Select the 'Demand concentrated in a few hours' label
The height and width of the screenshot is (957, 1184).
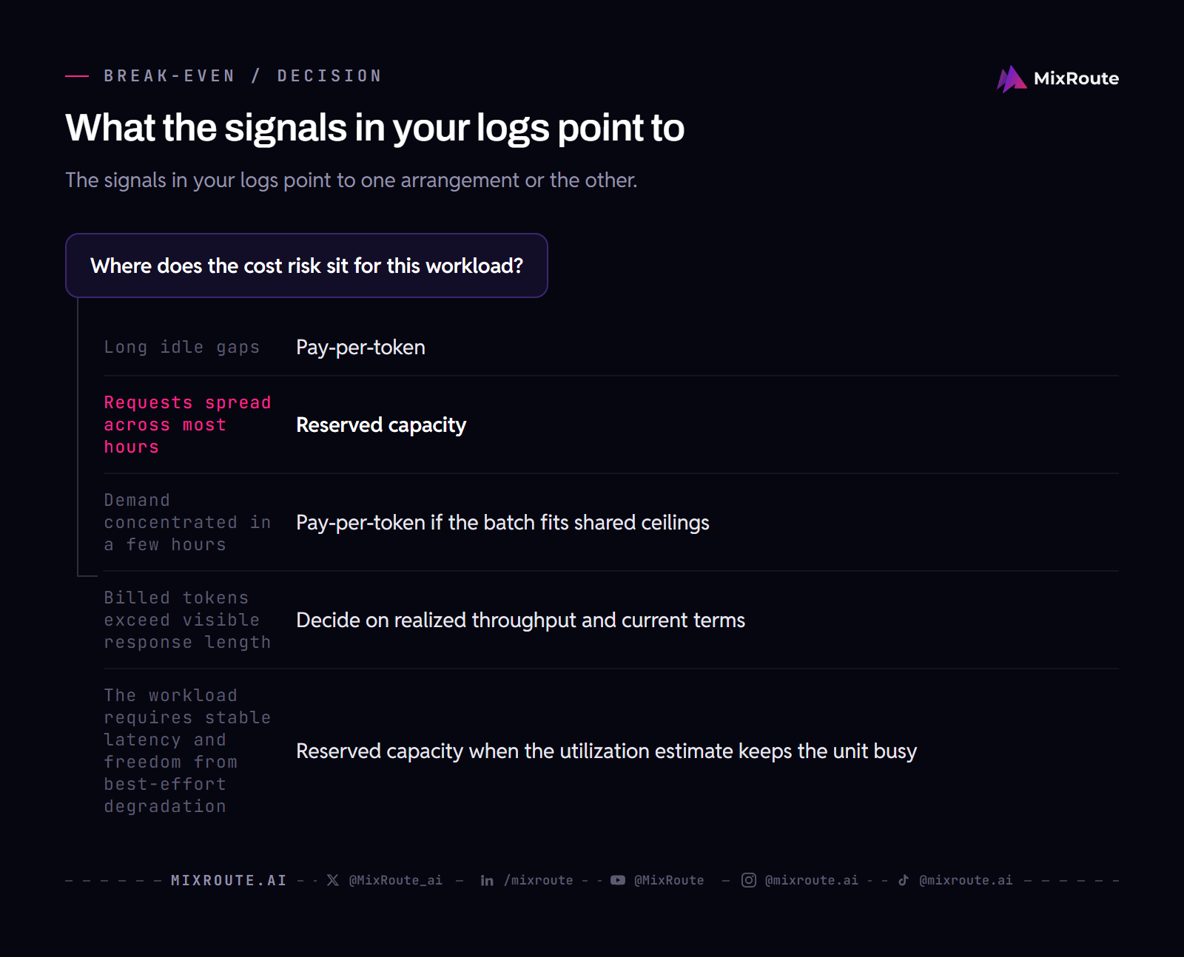pos(187,522)
